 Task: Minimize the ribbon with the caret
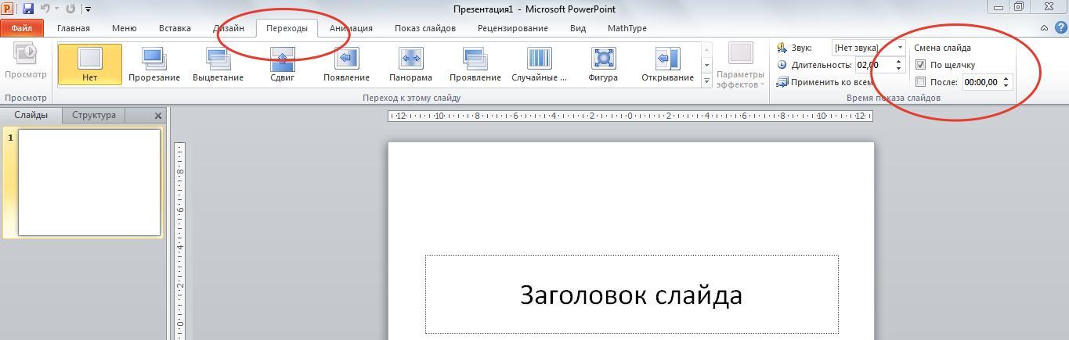[x=1044, y=28]
